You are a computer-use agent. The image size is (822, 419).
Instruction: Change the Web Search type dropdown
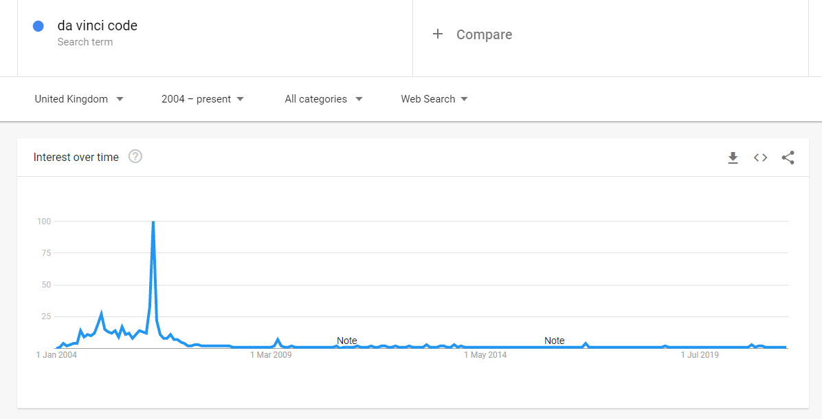[434, 98]
